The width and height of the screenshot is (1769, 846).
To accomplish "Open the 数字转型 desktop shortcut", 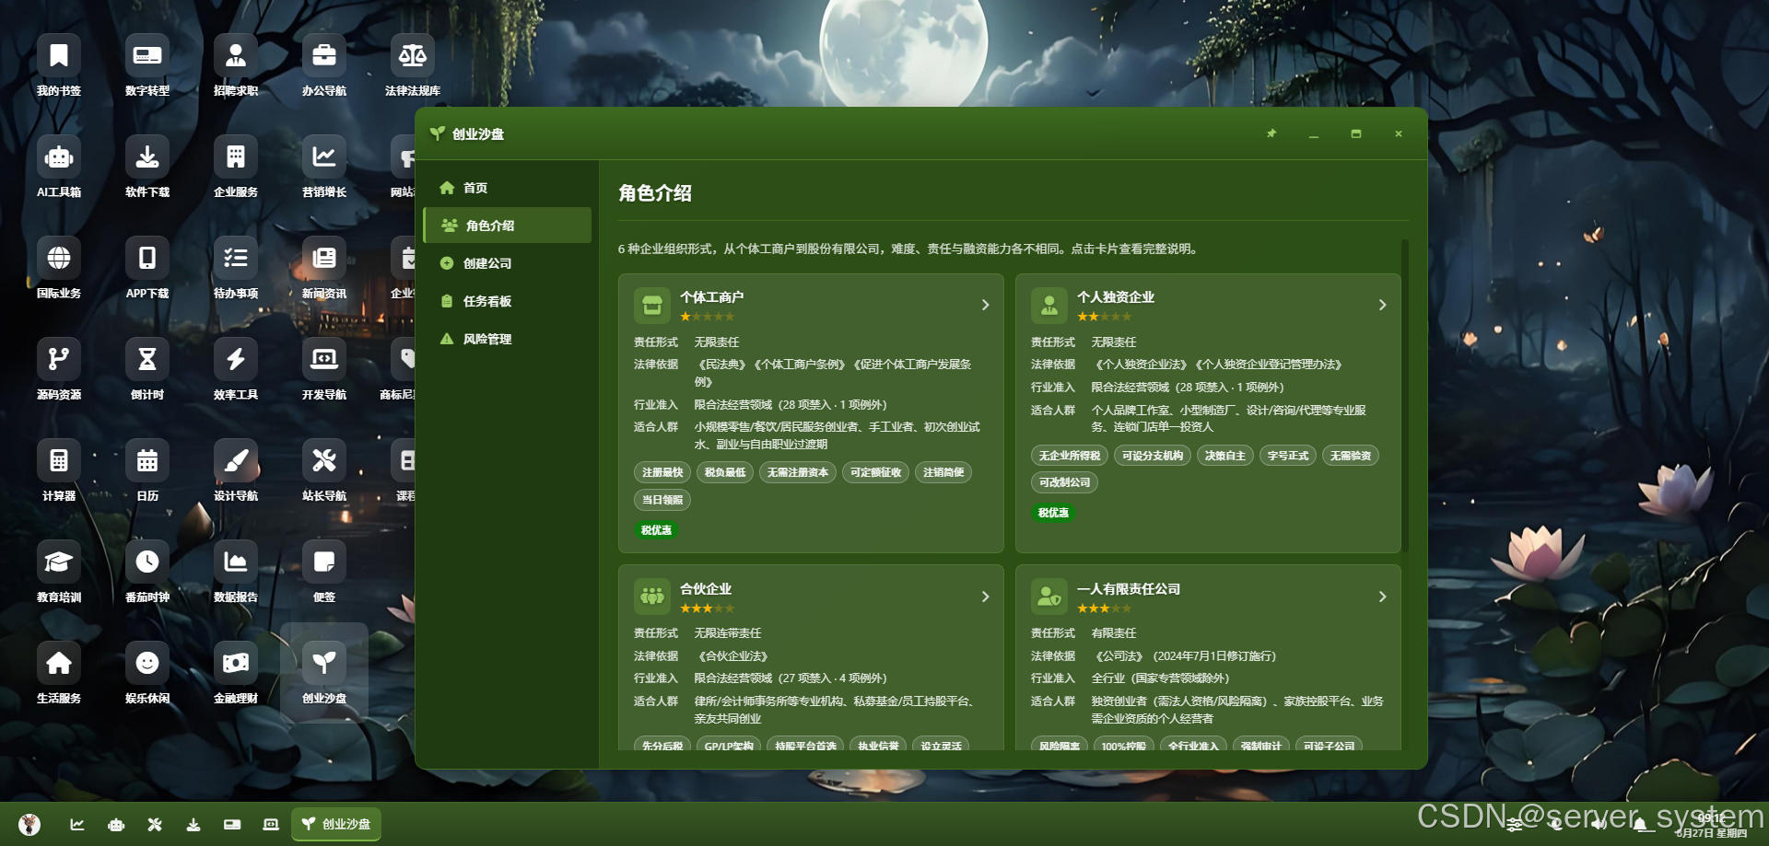I will [x=147, y=64].
